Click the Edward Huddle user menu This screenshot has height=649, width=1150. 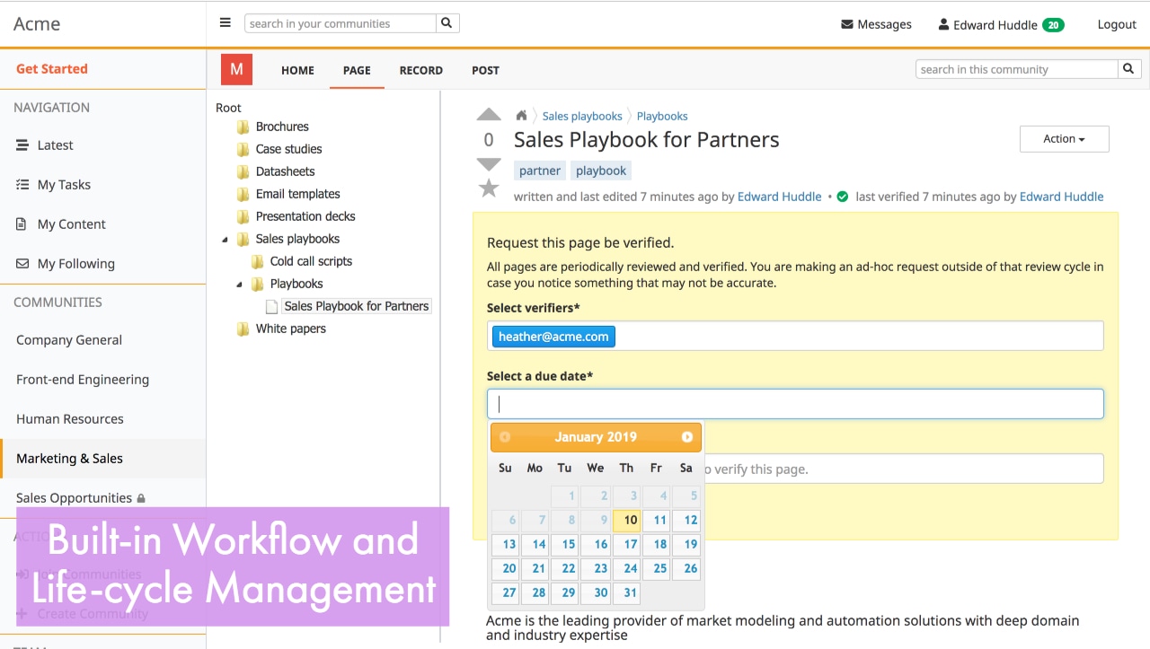[x=987, y=24]
